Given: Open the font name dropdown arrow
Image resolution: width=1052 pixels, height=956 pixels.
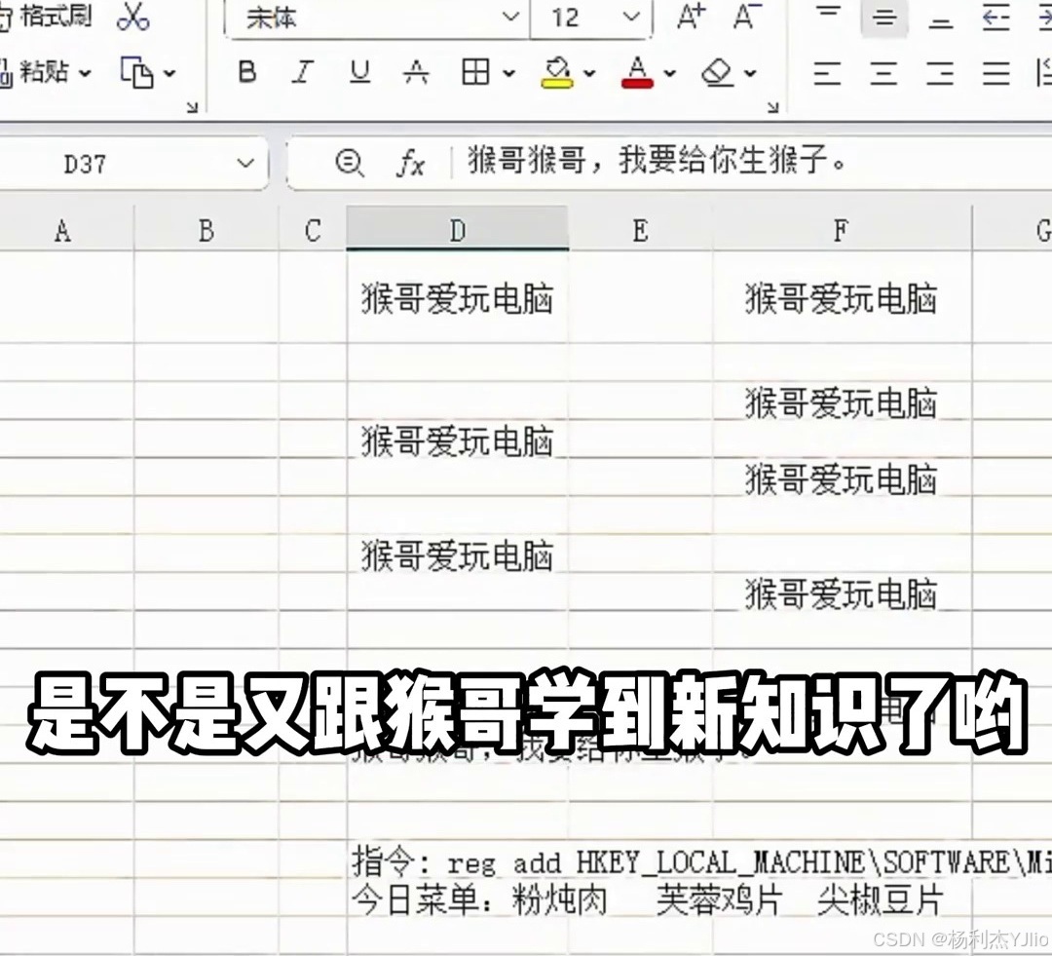Looking at the screenshot, I should click(x=511, y=17).
